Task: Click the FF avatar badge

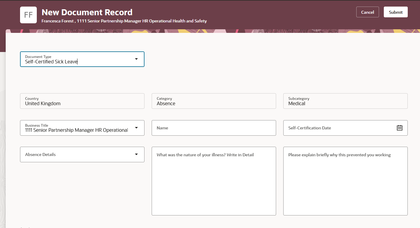Action: [x=28, y=15]
